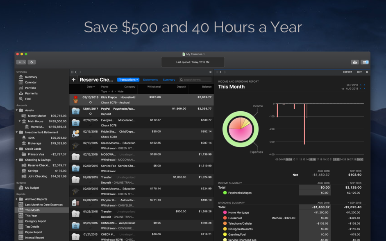Viewport: 386px width, 241px height.
Task: Switch to the Statements tab
Action: coord(150,79)
